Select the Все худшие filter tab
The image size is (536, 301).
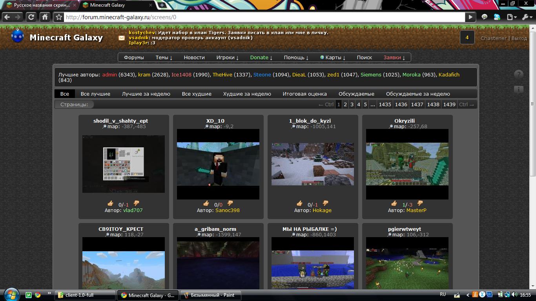(197, 94)
